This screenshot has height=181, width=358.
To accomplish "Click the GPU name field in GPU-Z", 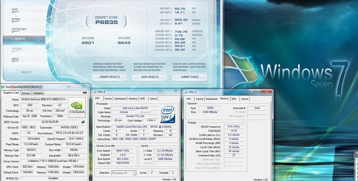I will click(x=43, y=99).
